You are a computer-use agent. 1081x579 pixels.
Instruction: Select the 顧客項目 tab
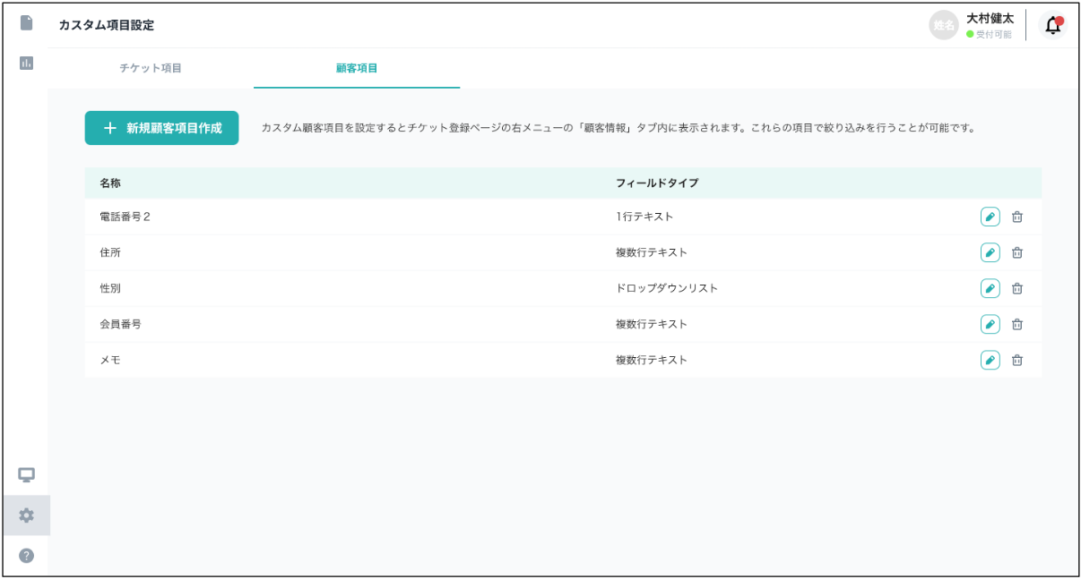click(357, 68)
